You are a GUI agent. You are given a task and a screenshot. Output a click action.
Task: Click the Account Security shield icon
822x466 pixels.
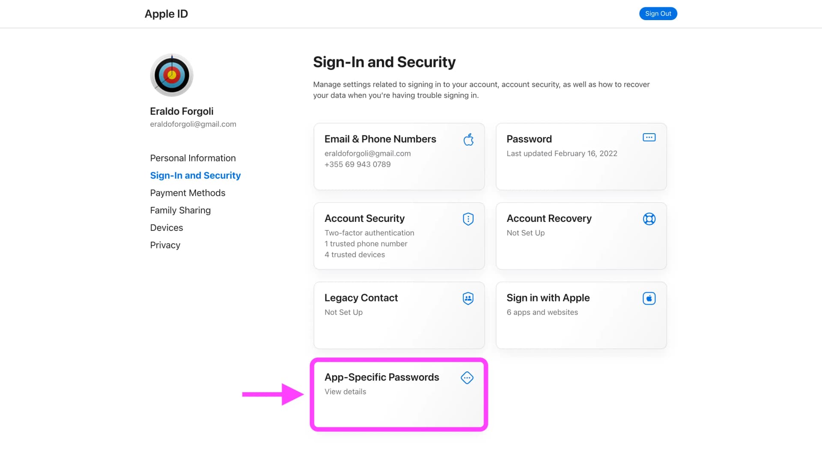tap(468, 219)
